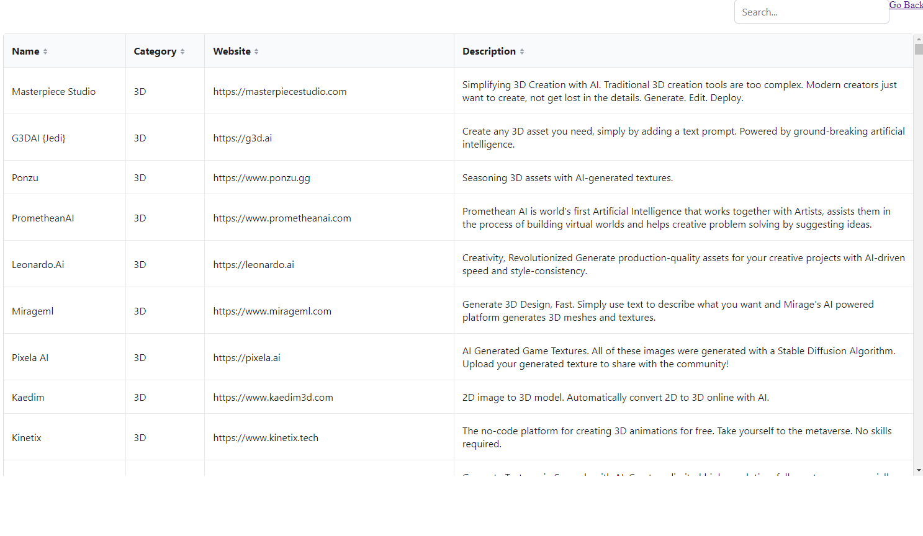Click the Masterpiece Studio name cell

pyautogui.click(x=53, y=92)
